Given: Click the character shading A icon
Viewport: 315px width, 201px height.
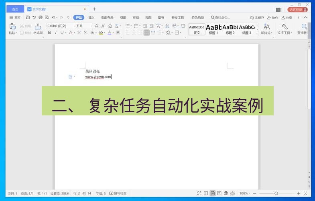Looking at the screenshot, I should point(118,33).
